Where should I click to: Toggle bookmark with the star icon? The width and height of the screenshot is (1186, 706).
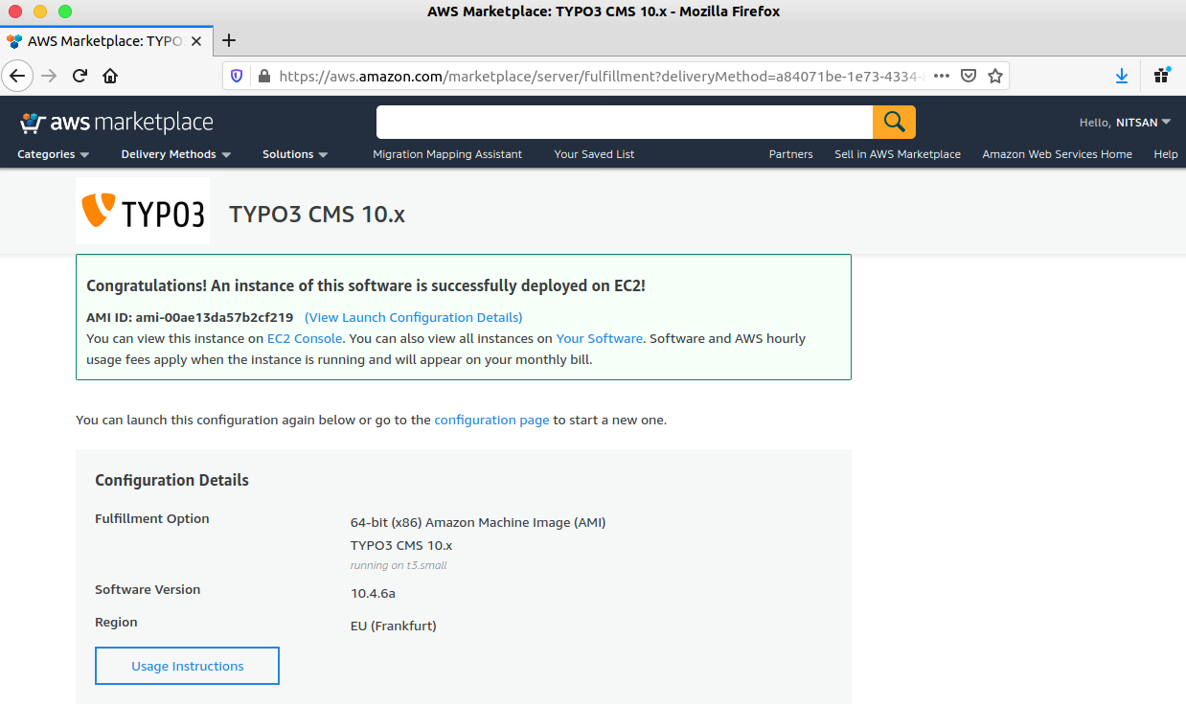point(994,75)
